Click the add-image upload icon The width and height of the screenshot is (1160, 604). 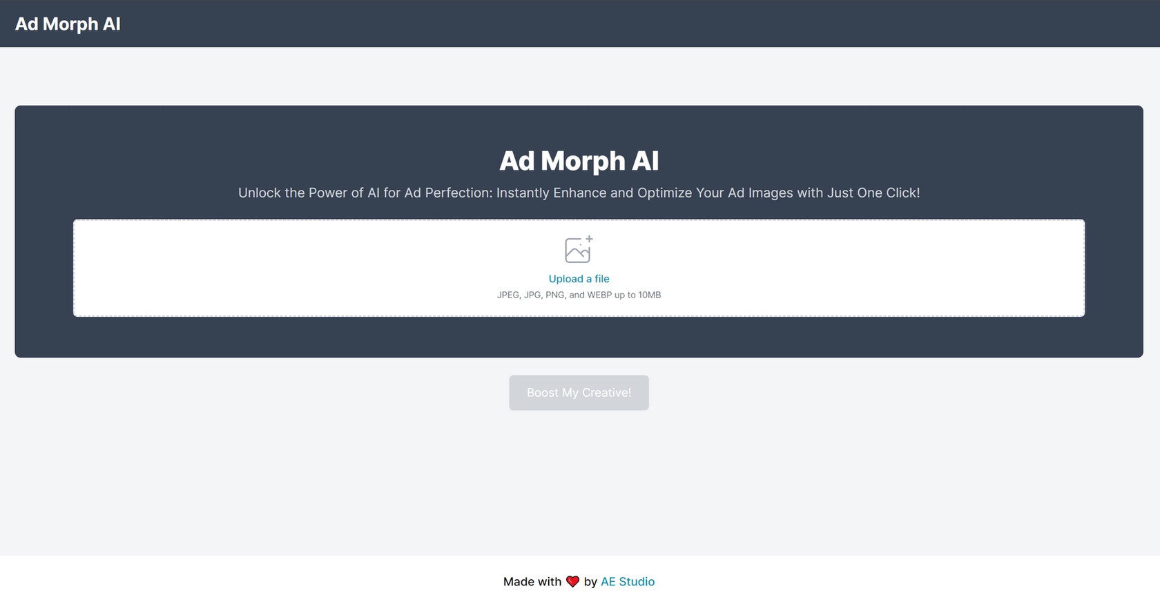point(579,249)
